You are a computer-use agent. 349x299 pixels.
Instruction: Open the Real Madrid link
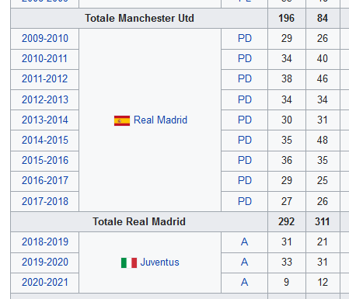(x=160, y=120)
